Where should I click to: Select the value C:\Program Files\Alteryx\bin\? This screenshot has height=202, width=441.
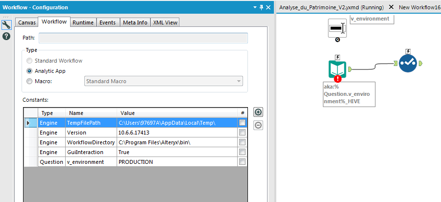(177, 142)
